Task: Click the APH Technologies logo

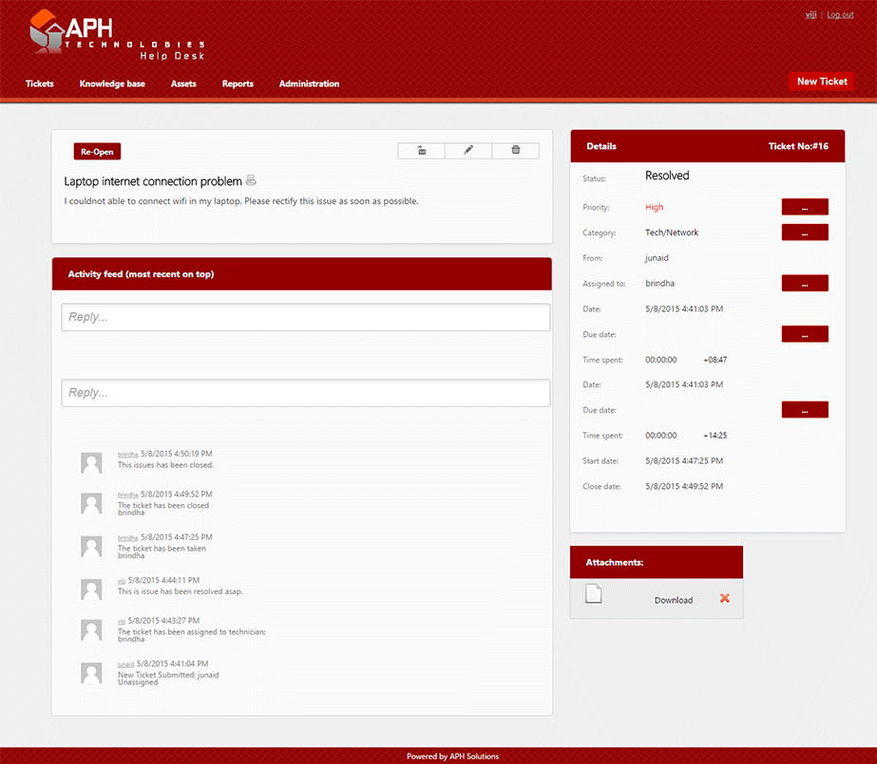Action: click(x=116, y=36)
